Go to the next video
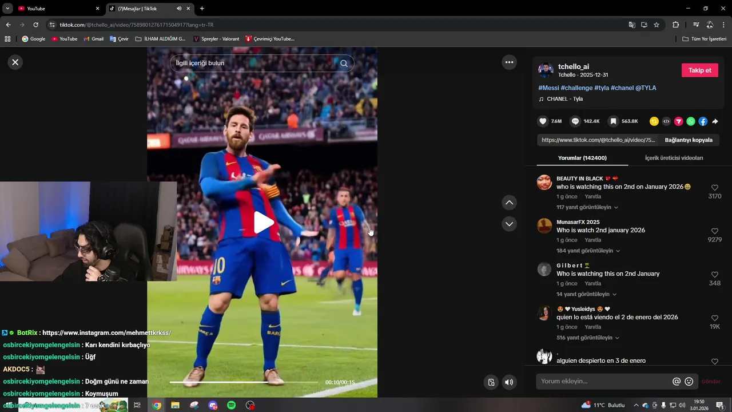 [x=509, y=224]
